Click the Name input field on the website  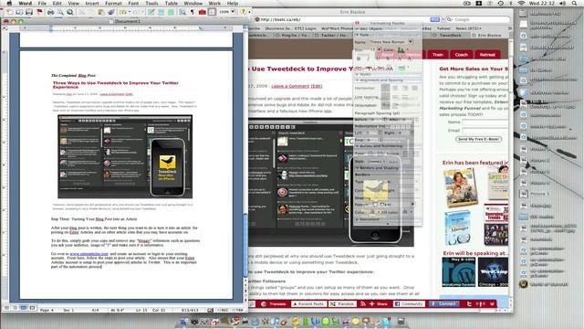(x=485, y=122)
